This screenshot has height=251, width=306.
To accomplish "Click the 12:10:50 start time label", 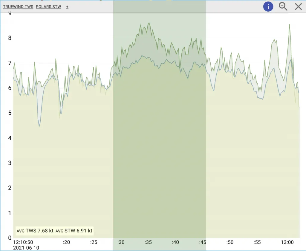I will (23, 242).
